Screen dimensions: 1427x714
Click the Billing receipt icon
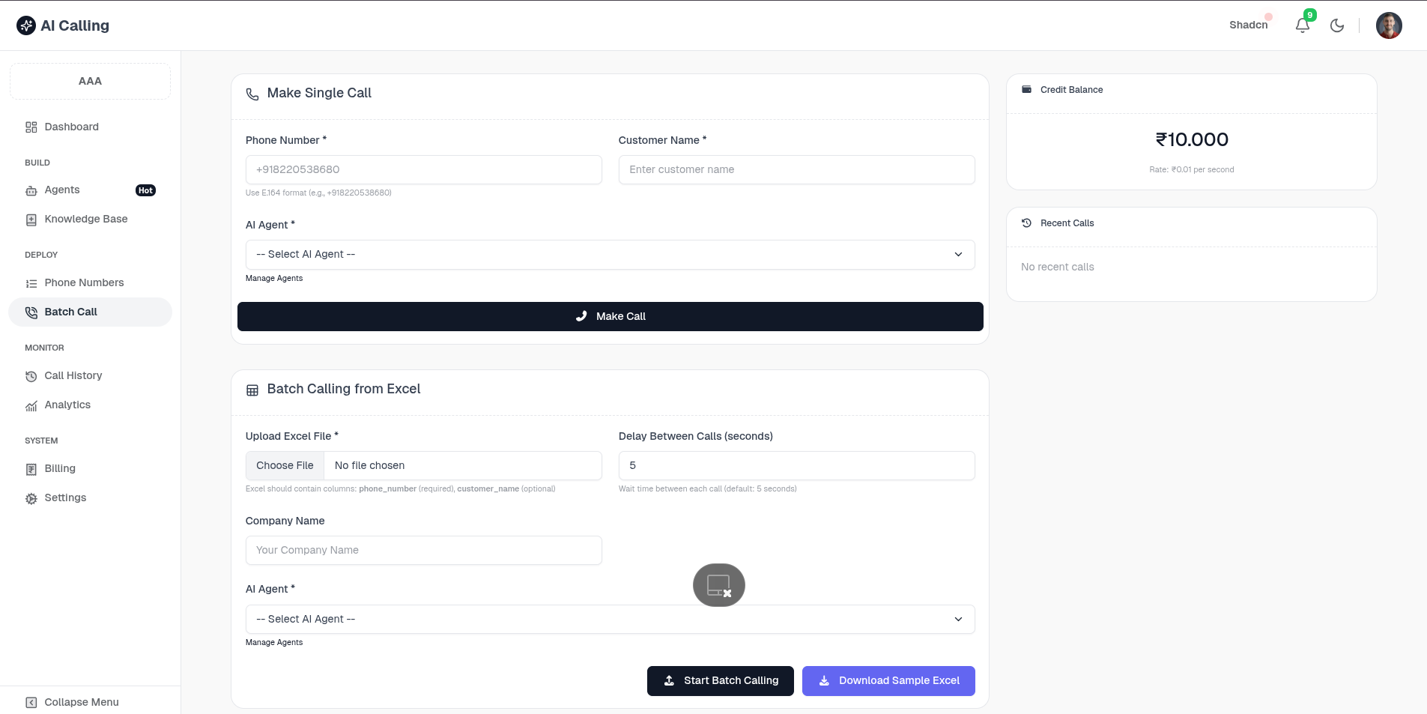(x=31, y=470)
